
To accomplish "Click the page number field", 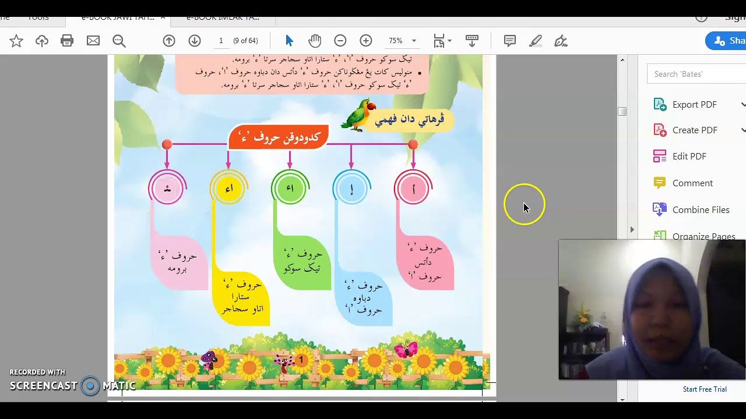I will point(221,41).
